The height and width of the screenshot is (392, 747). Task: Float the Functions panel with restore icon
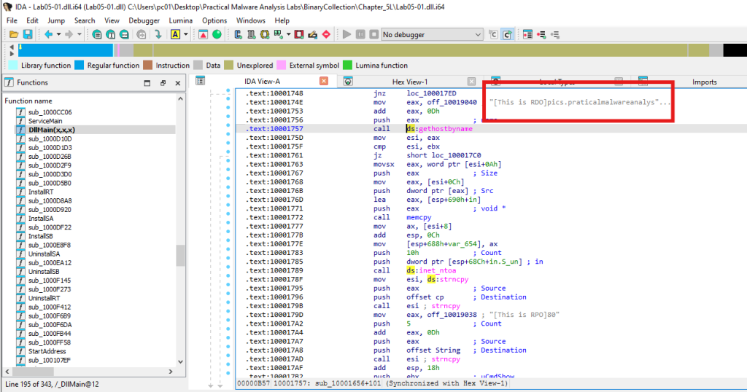(163, 83)
